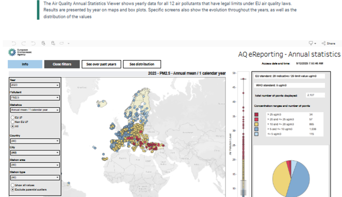The image size is (342, 197).
Task: Click the European Environment Agency logo
Action: coord(20,52)
